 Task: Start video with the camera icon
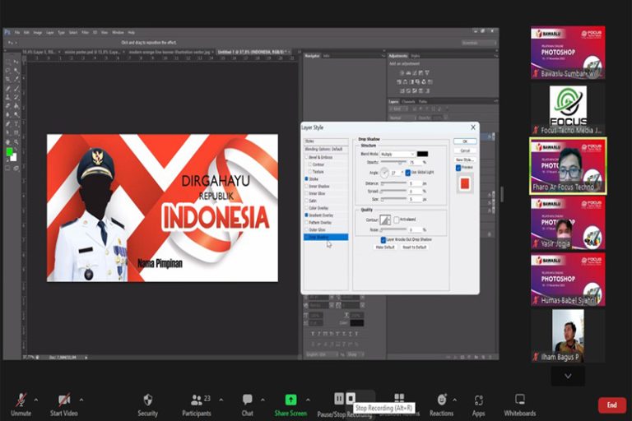click(63, 400)
